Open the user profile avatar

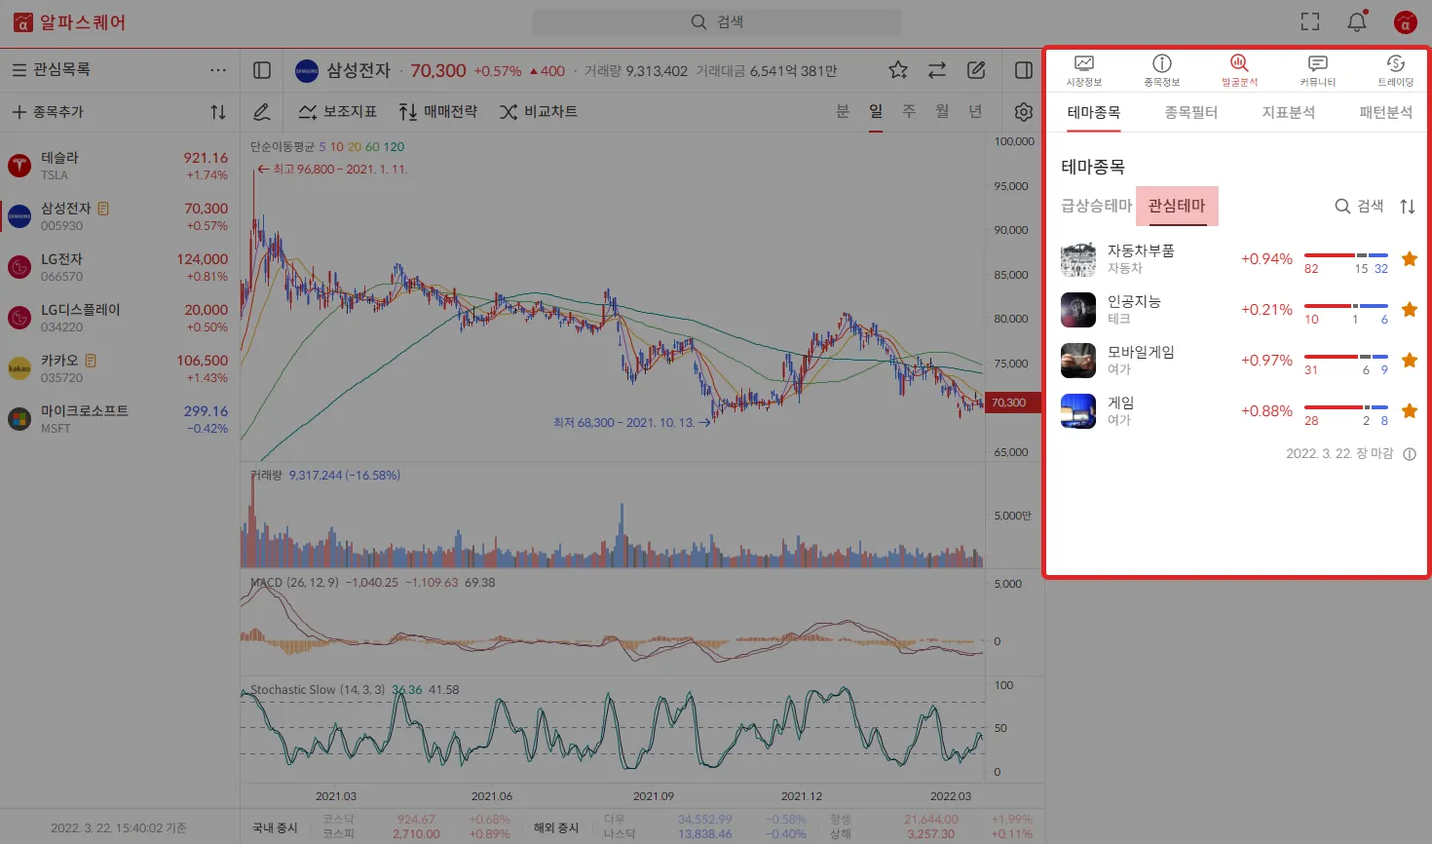click(1405, 21)
